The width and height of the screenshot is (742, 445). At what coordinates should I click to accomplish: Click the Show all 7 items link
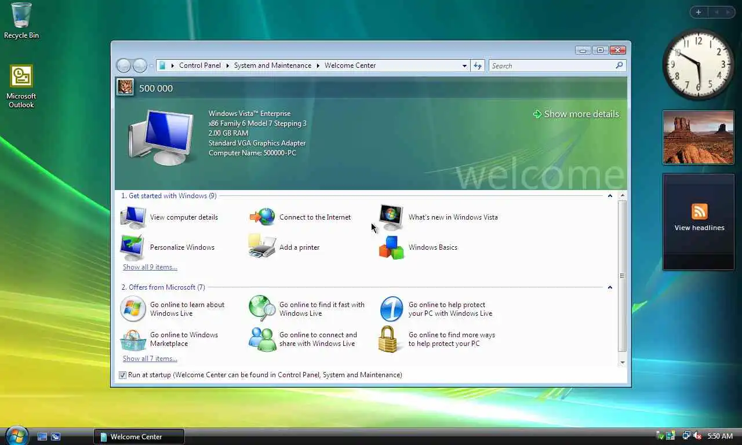click(150, 359)
